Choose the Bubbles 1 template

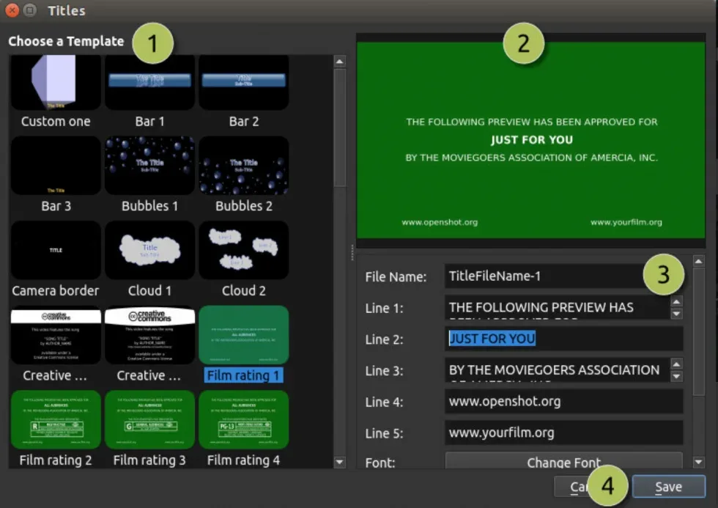coord(149,166)
